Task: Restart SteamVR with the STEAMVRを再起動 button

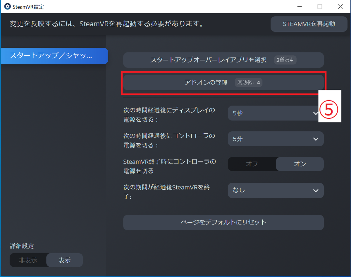Action: pos(309,24)
